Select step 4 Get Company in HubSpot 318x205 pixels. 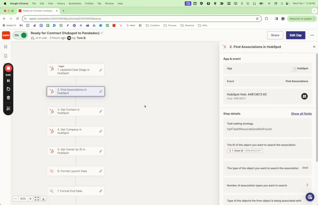[76, 131]
